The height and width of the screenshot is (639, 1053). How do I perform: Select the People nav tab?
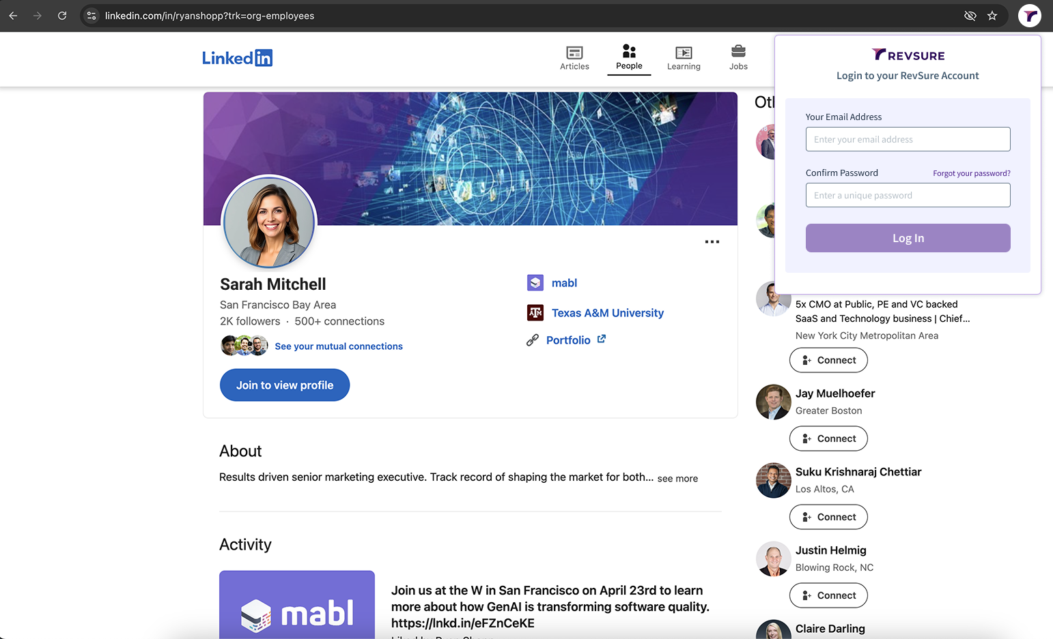pyautogui.click(x=629, y=59)
